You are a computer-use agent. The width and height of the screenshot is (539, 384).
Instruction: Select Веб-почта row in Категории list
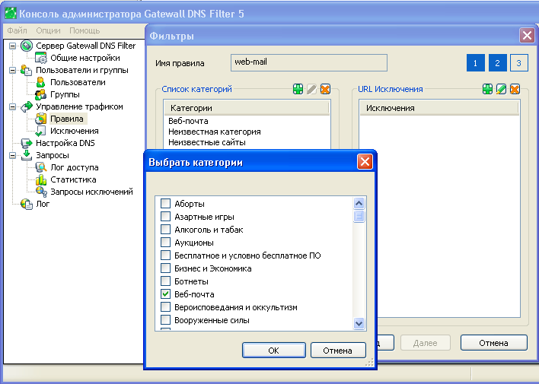[247, 121]
